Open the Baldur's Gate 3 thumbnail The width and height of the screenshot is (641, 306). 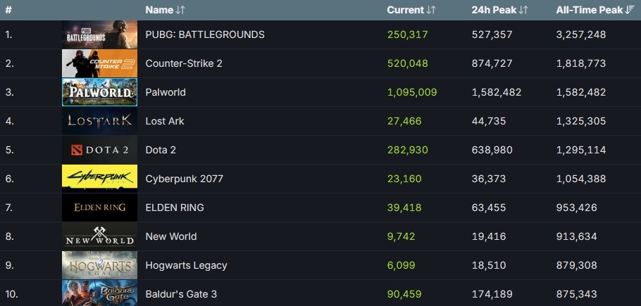(99, 293)
